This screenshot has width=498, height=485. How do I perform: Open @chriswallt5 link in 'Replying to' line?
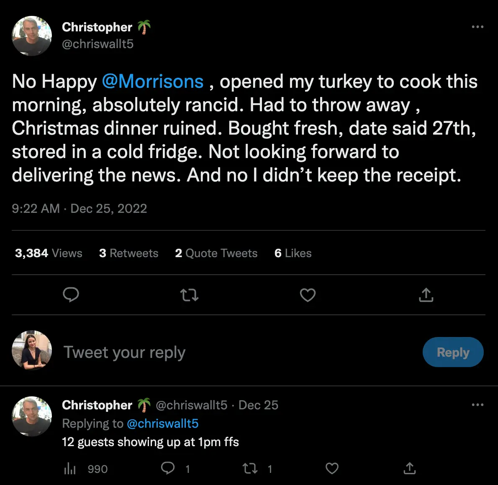tap(163, 424)
